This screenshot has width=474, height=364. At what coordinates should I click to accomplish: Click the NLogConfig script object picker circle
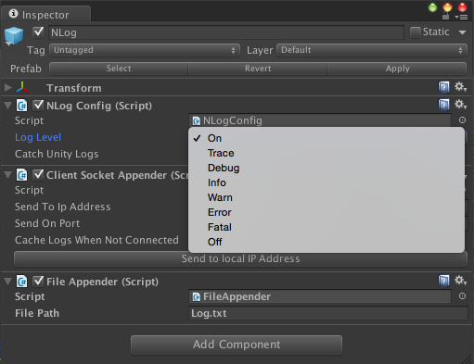(462, 120)
